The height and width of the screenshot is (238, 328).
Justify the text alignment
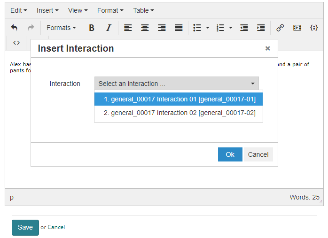click(x=179, y=28)
